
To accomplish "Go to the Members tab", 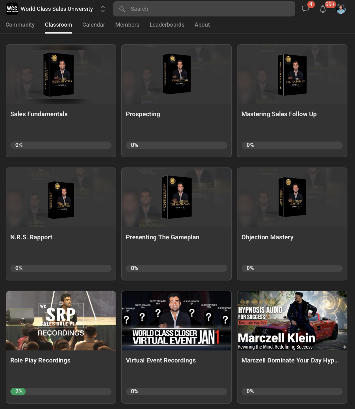I will (127, 25).
